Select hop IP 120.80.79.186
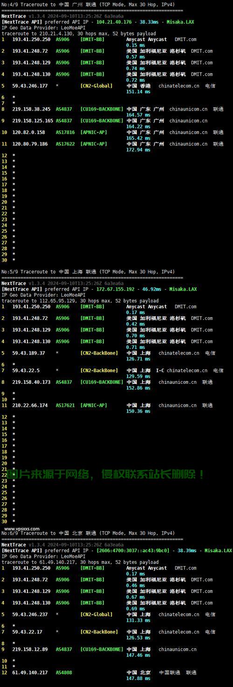The image size is (233, 687). pos(30,144)
